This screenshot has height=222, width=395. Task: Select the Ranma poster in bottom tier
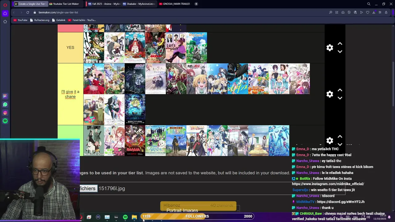[135, 141]
